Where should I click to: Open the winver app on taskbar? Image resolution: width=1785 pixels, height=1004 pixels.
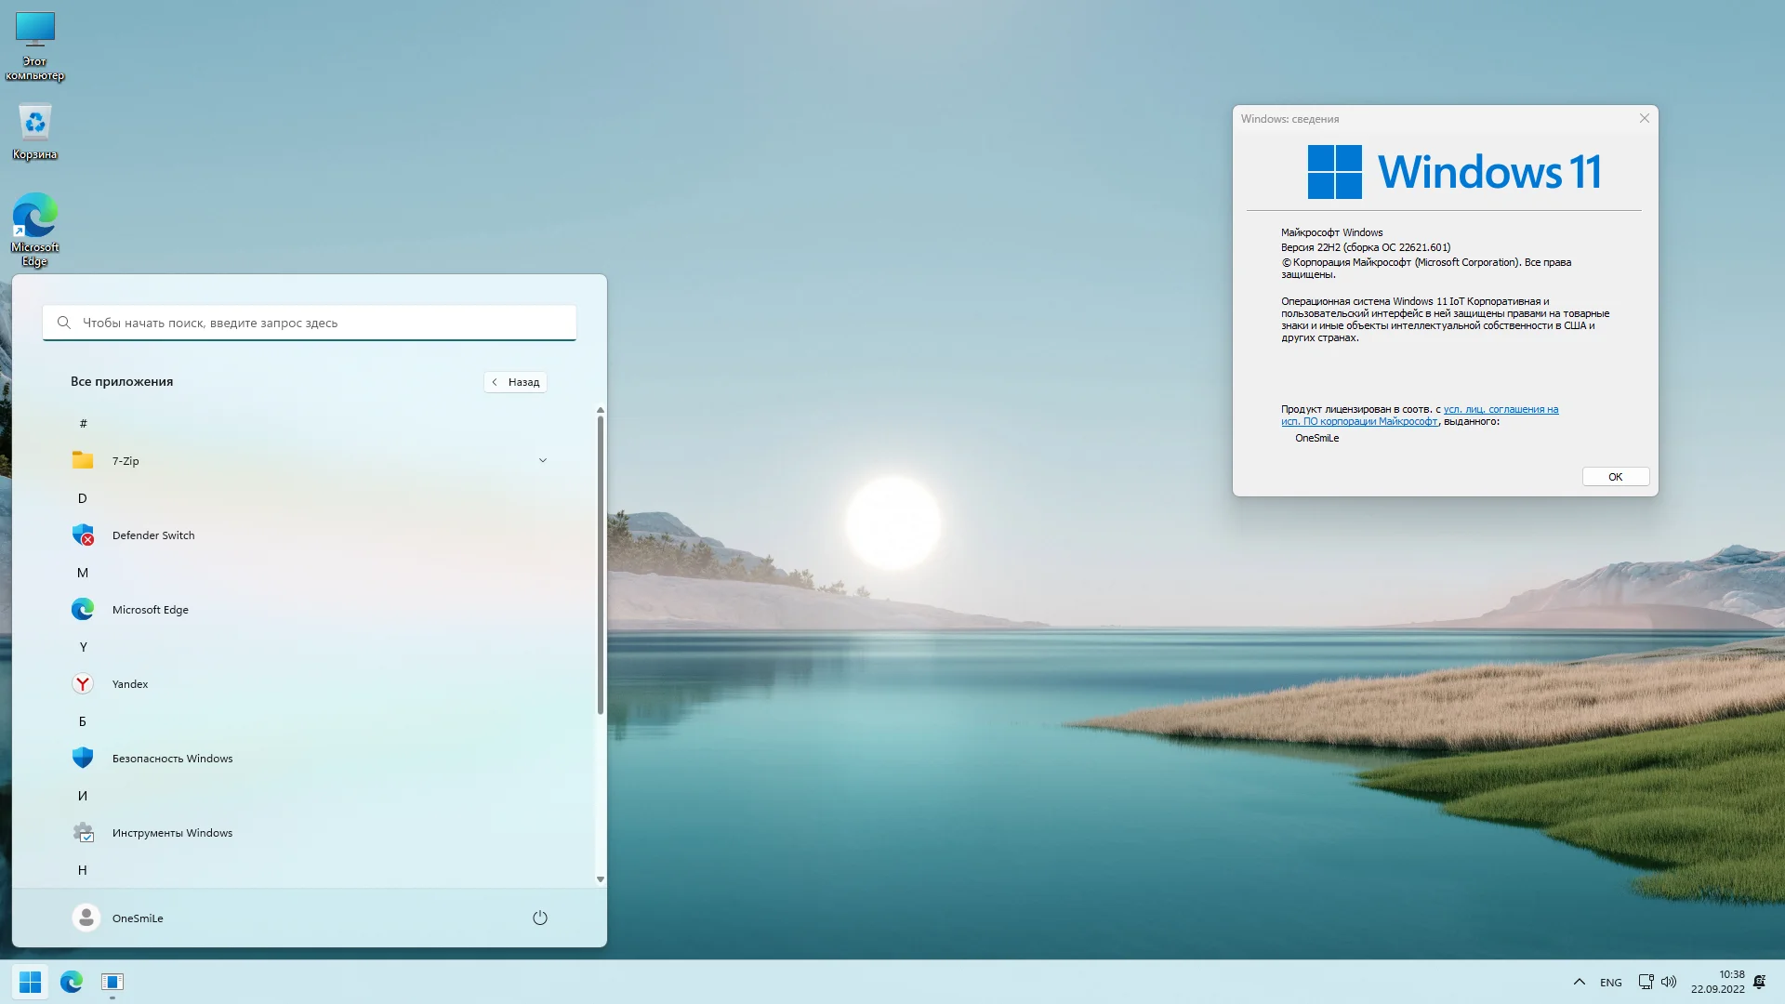click(x=112, y=982)
